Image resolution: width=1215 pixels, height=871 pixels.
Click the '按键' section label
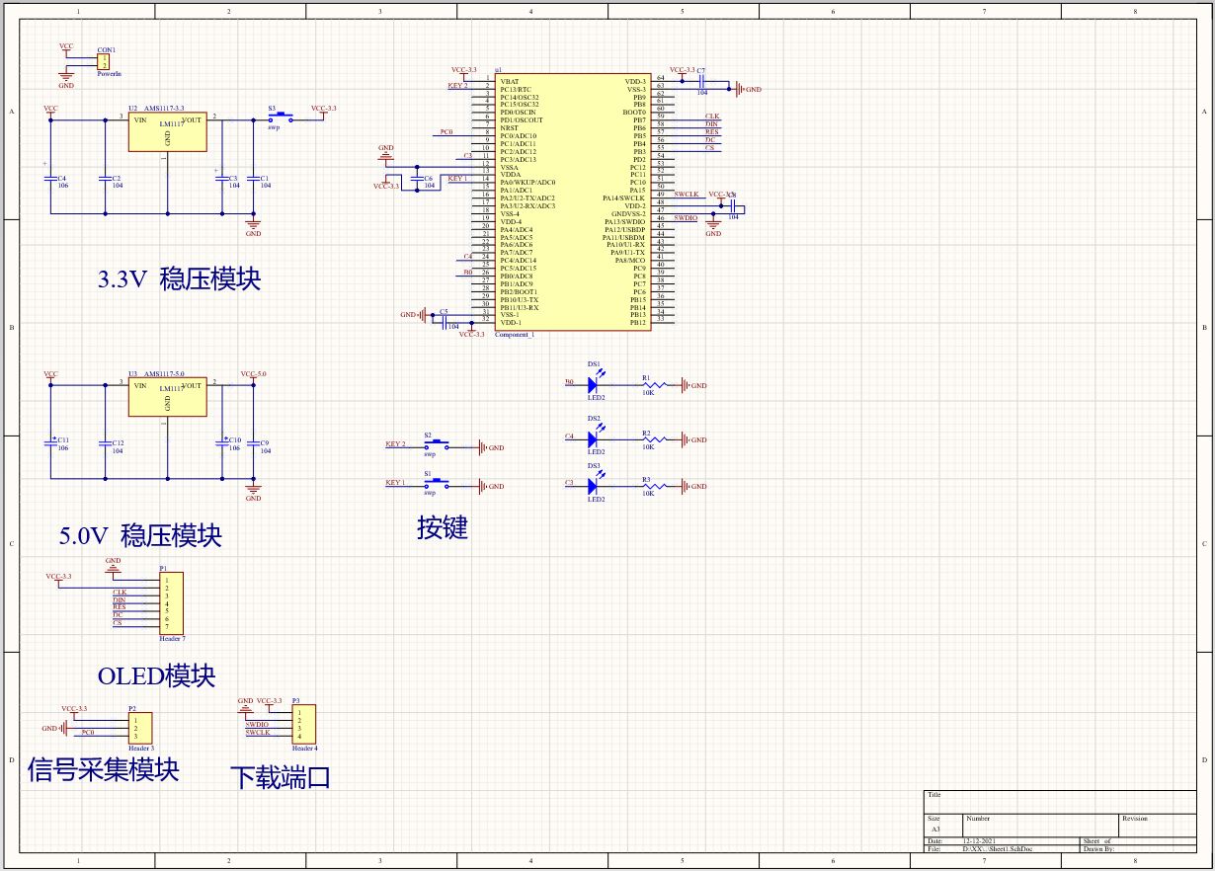pos(442,527)
